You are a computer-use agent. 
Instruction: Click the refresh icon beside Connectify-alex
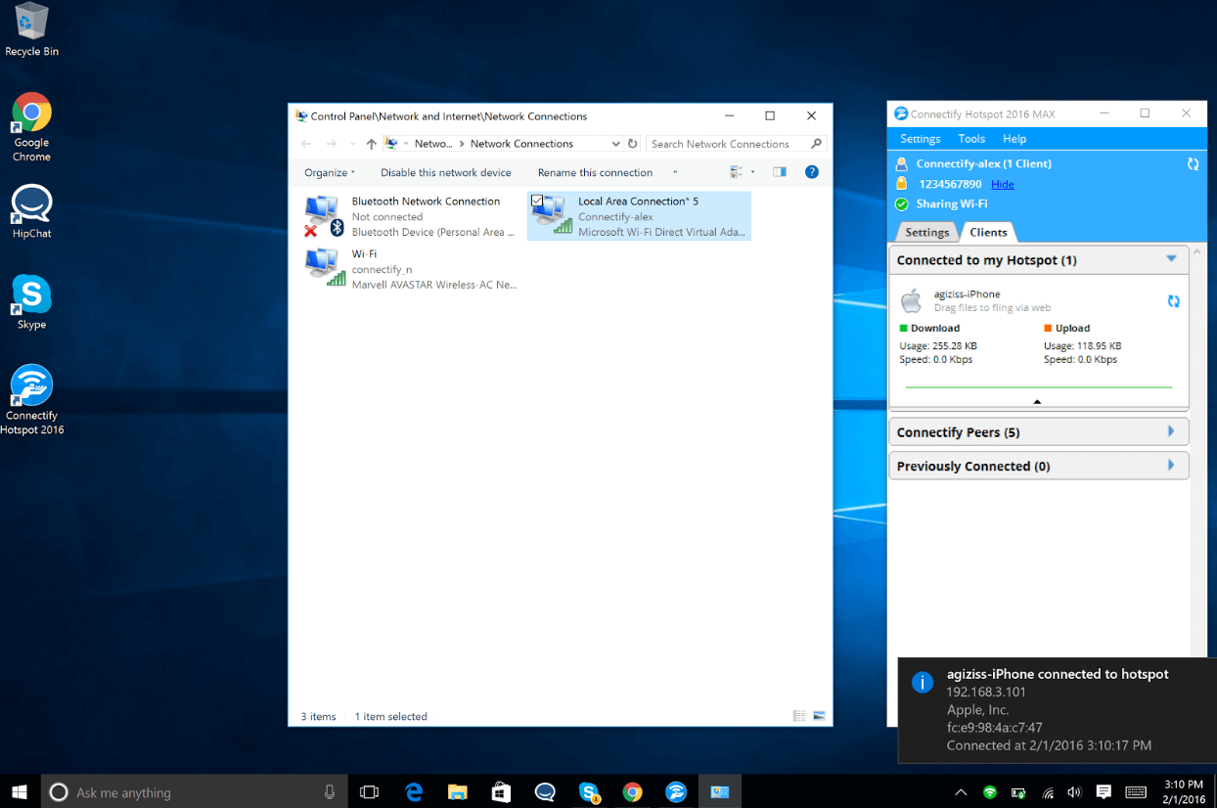(1193, 164)
